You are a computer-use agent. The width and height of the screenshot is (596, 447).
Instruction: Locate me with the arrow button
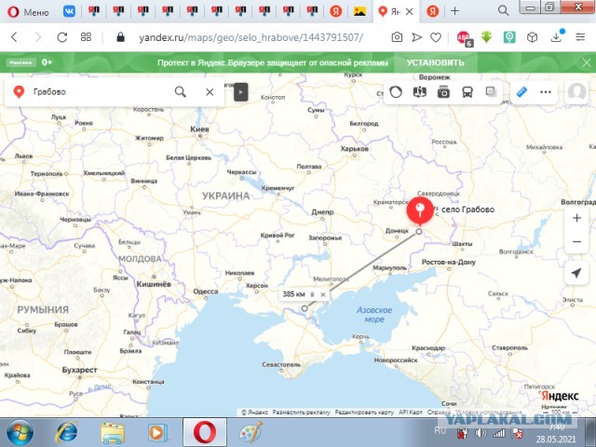[x=576, y=273]
